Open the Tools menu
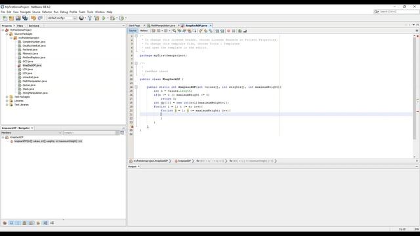The image size is (420, 236). tap(90, 12)
